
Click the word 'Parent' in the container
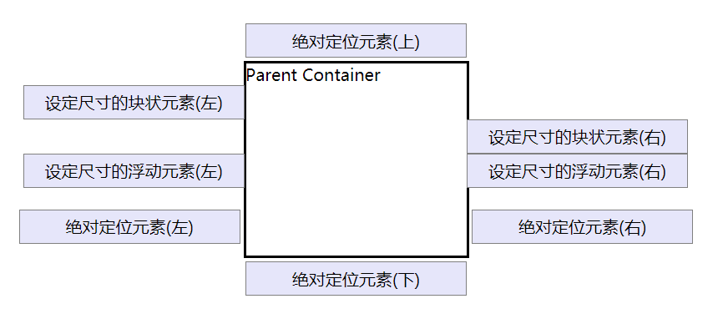coord(272,74)
